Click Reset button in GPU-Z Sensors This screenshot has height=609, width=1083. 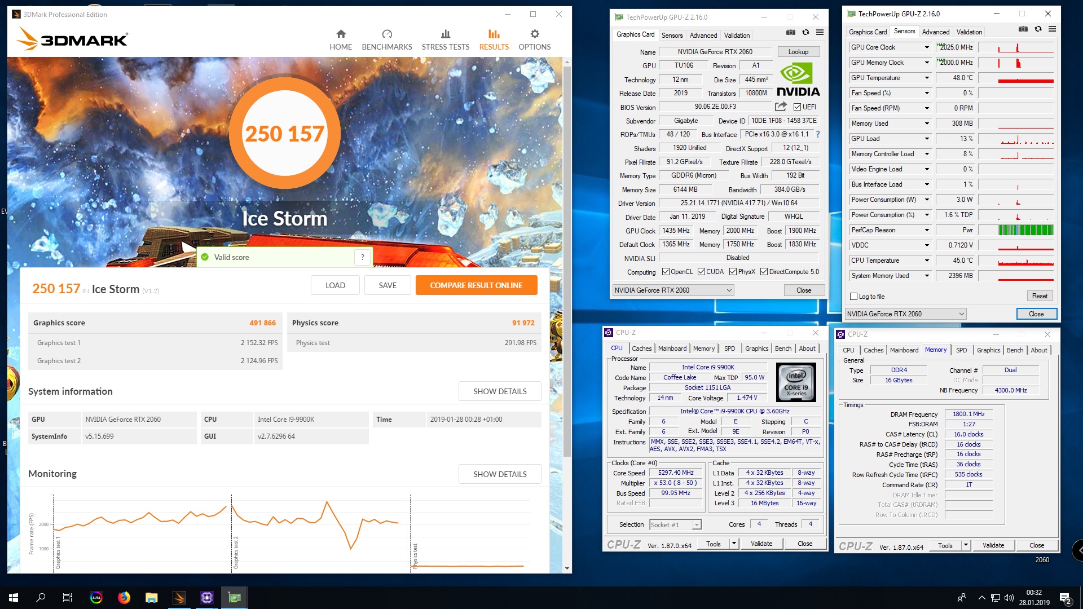coord(1040,296)
